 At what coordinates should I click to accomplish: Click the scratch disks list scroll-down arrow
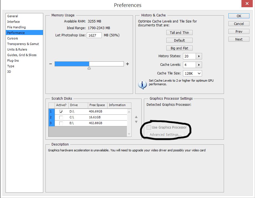pyautogui.click(x=129, y=134)
